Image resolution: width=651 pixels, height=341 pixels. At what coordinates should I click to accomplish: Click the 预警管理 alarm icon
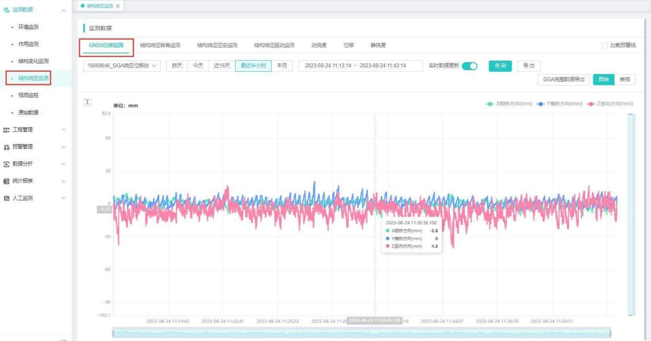(7, 147)
